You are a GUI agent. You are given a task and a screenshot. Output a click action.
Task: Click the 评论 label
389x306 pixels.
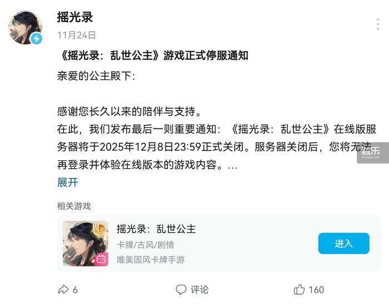[x=200, y=290]
